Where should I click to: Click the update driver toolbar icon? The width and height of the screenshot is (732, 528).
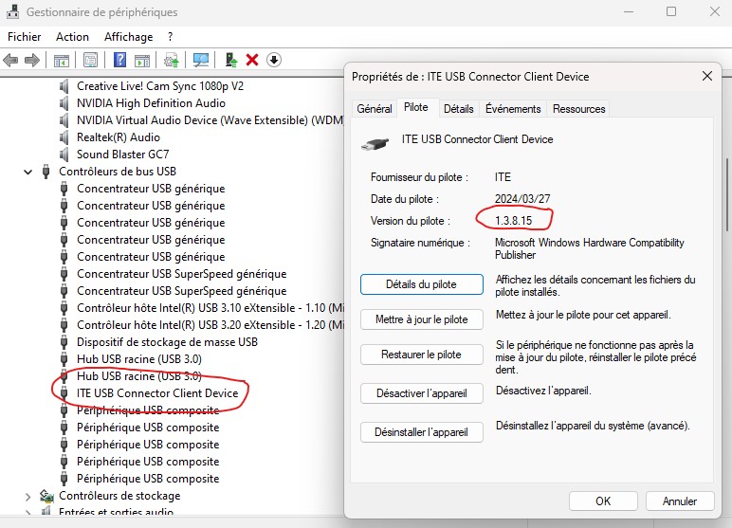(172, 60)
